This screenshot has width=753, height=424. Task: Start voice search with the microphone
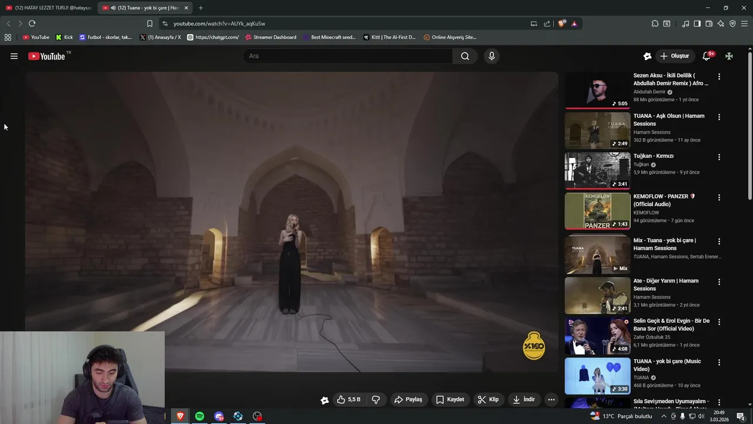click(492, 56)
